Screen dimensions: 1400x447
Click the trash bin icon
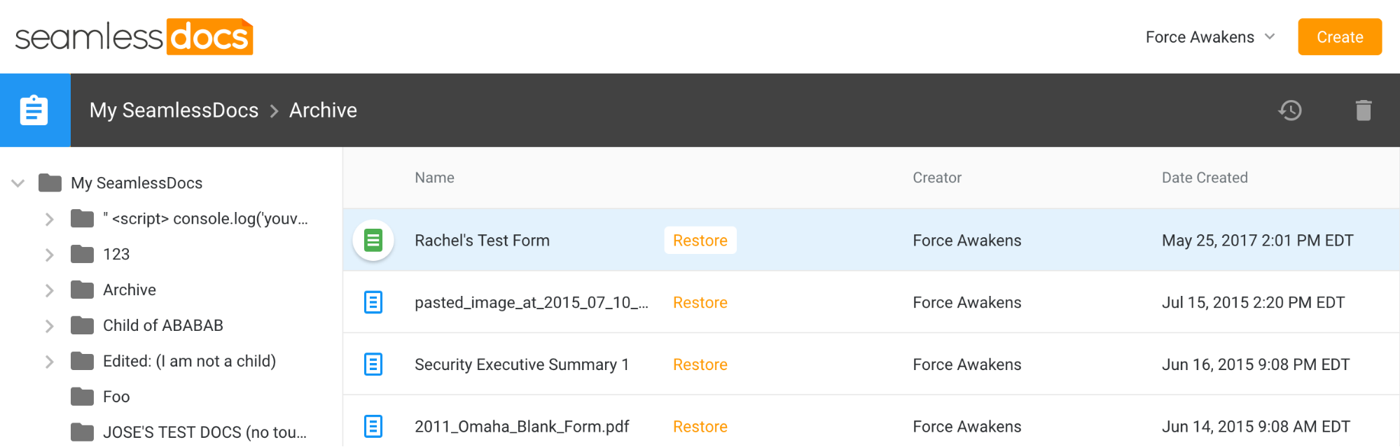click(x=1363, y=110)
